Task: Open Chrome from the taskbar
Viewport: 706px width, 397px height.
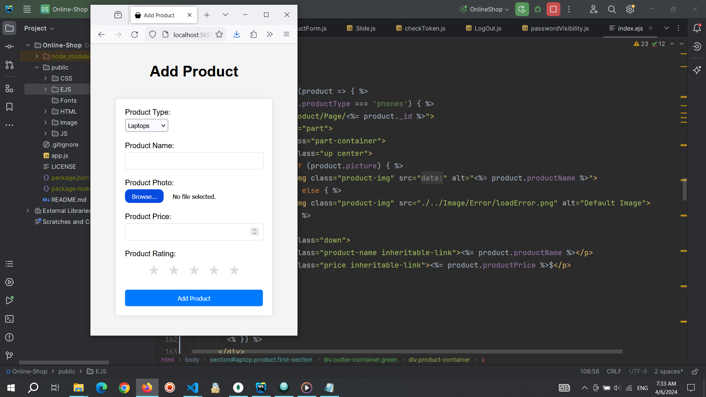Action: tap(124, 388)
